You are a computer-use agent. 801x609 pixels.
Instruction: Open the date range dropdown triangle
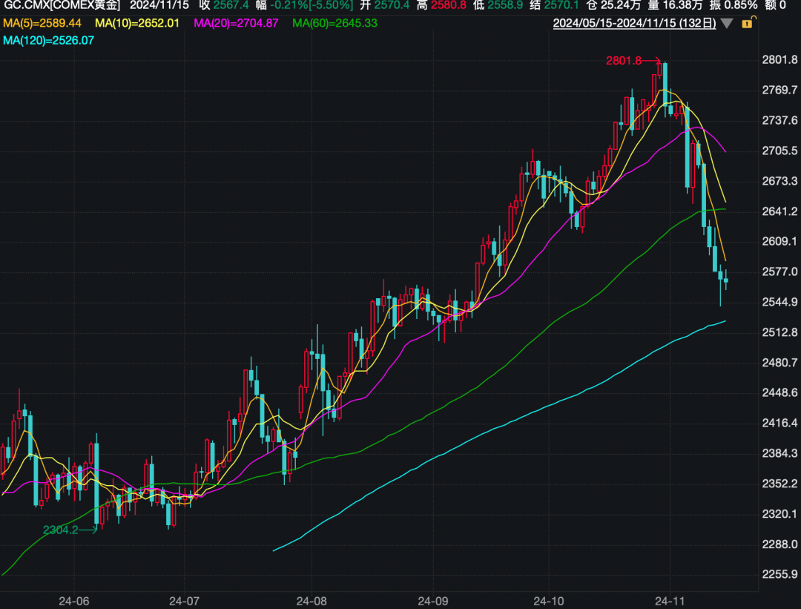(x=727, y=24)
